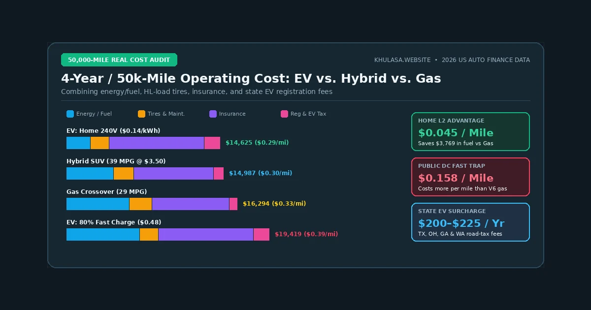Click the 'EV: 80% Fast Charge ($0.48)' label
Screen dimensions: 591x310
114,222
